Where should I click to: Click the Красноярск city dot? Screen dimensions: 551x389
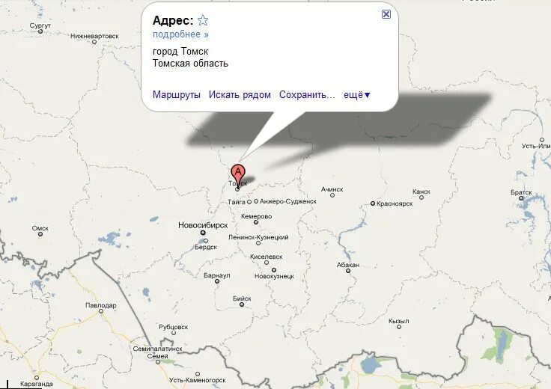coord(373,203)
